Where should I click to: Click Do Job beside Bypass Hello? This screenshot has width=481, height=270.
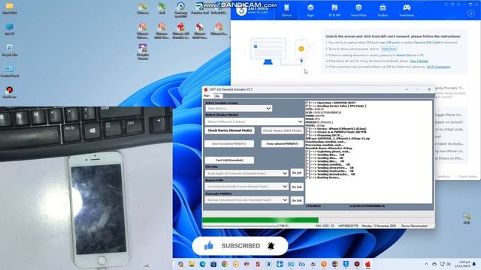click(297, 187)
